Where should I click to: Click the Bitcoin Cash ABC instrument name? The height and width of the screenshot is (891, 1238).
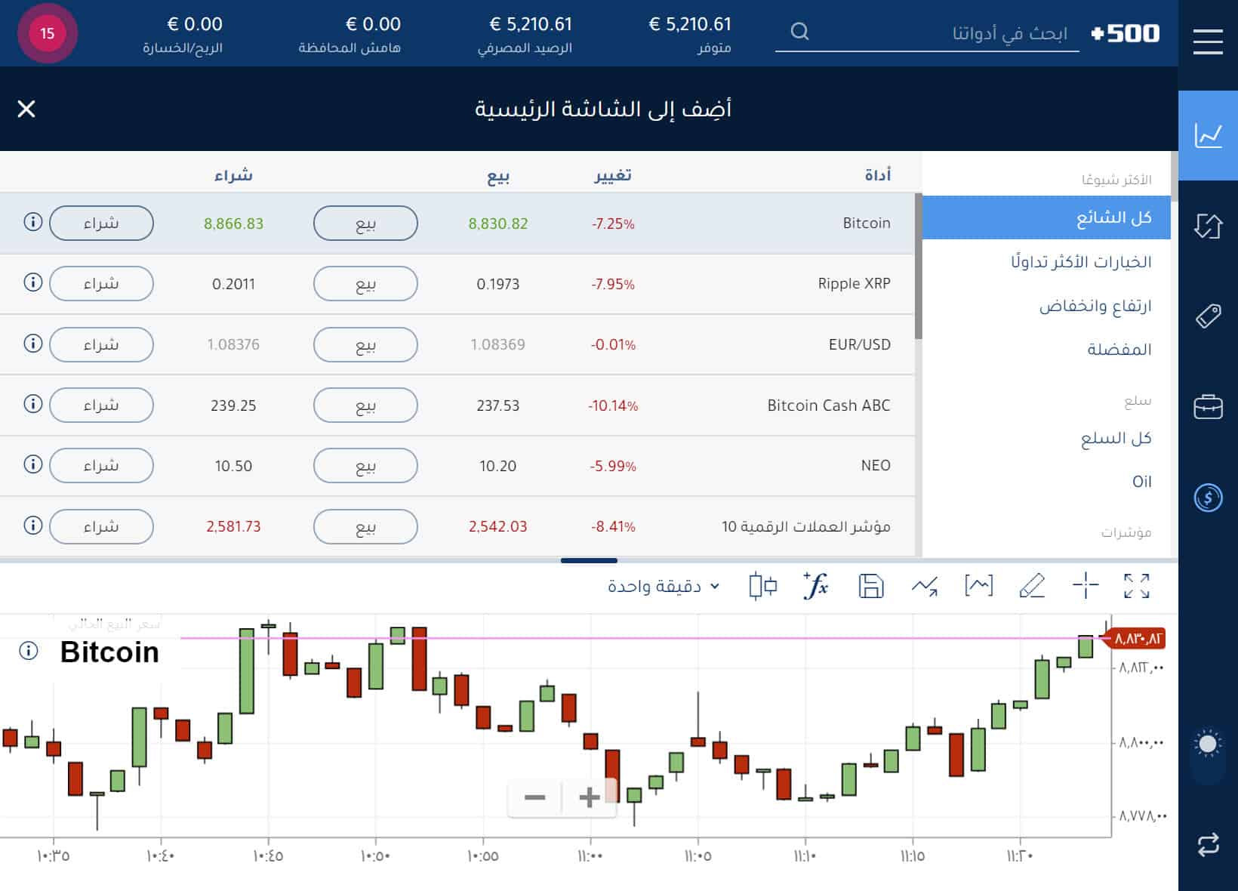click(829, 405)
